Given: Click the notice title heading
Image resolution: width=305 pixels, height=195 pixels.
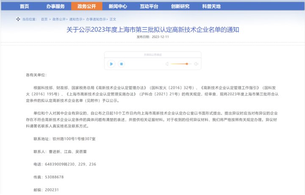Looking at the screenshot, I should tap(152, 30).
